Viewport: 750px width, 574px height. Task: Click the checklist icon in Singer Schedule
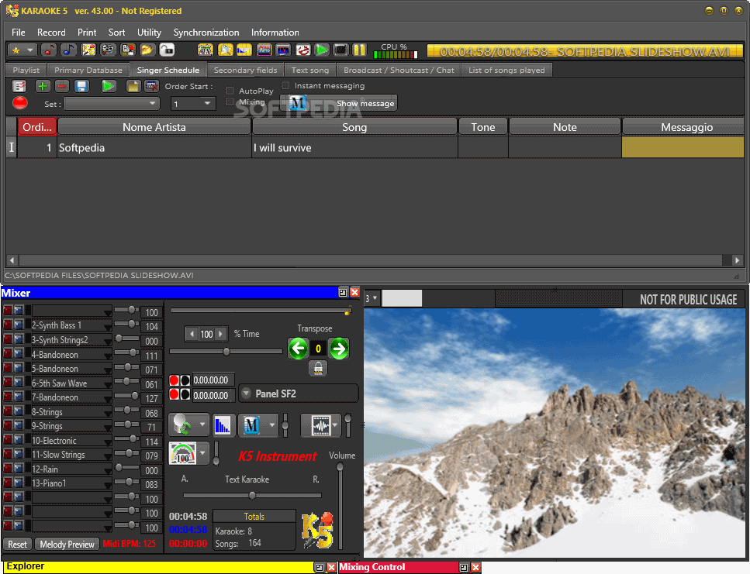click(x=19, y=86)
